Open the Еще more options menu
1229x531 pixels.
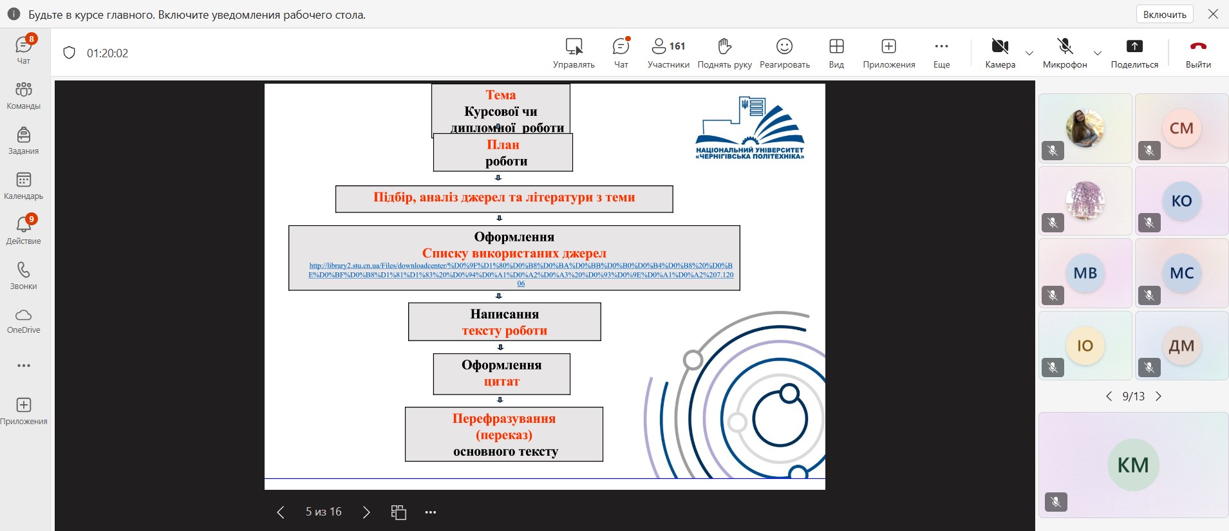[x=941, y=53]
